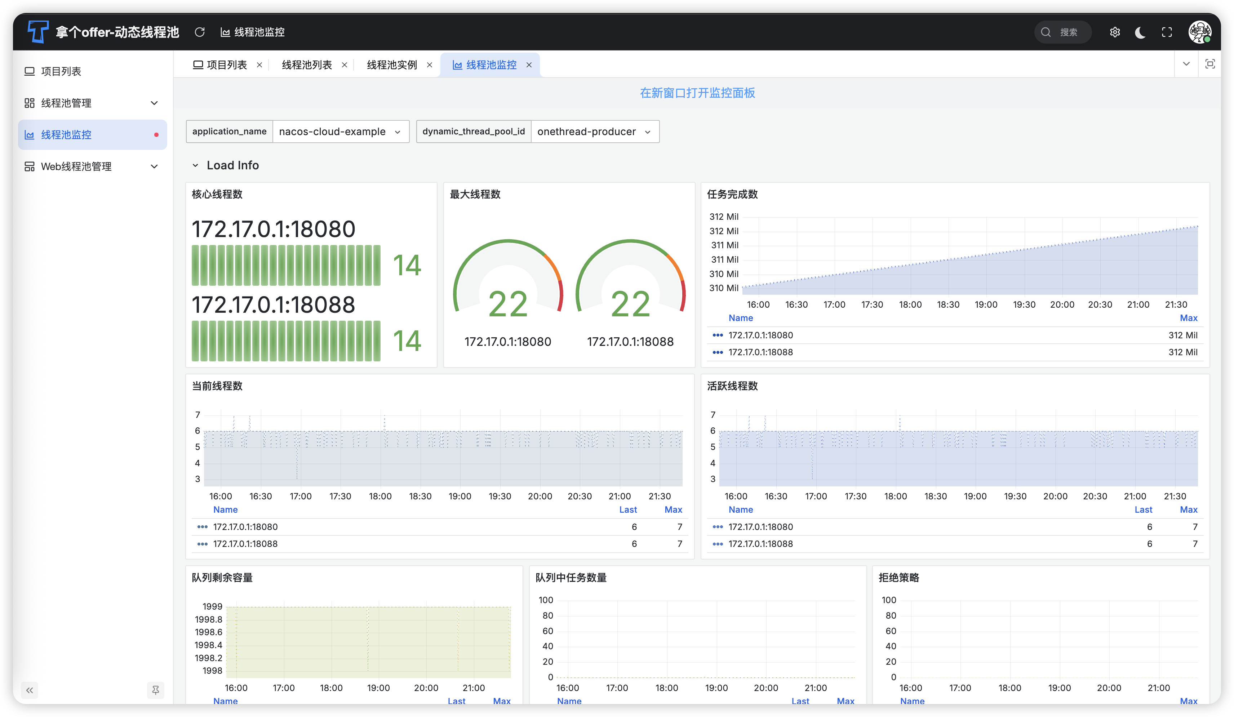Maximize tab content with frame icon
Screen dimensions: 1234x717
click(1209, 64)
